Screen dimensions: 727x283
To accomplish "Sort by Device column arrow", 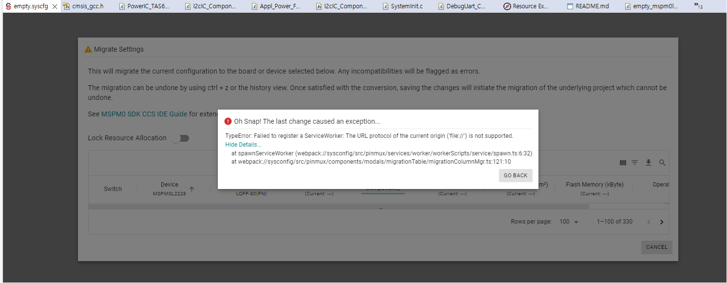I will tap(191, 189).
